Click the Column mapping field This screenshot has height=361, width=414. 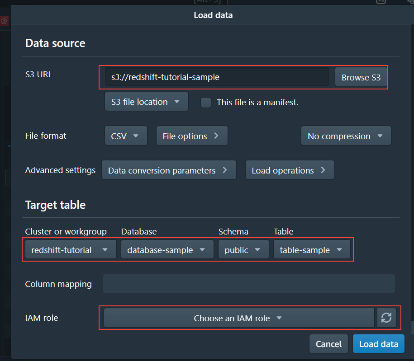click(249, 283)
